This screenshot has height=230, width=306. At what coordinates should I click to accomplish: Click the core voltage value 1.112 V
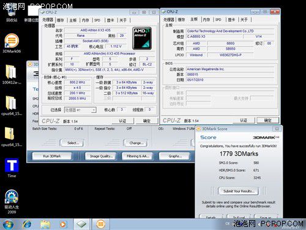(116, 47)
